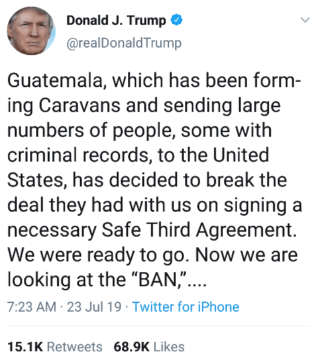Open the round profile picture

(x=32, y=31)
